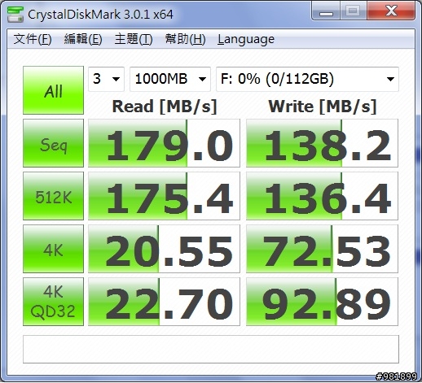Start the 512K benchmark test
This screenshot has width=422, height=383.
pos(53,196)
